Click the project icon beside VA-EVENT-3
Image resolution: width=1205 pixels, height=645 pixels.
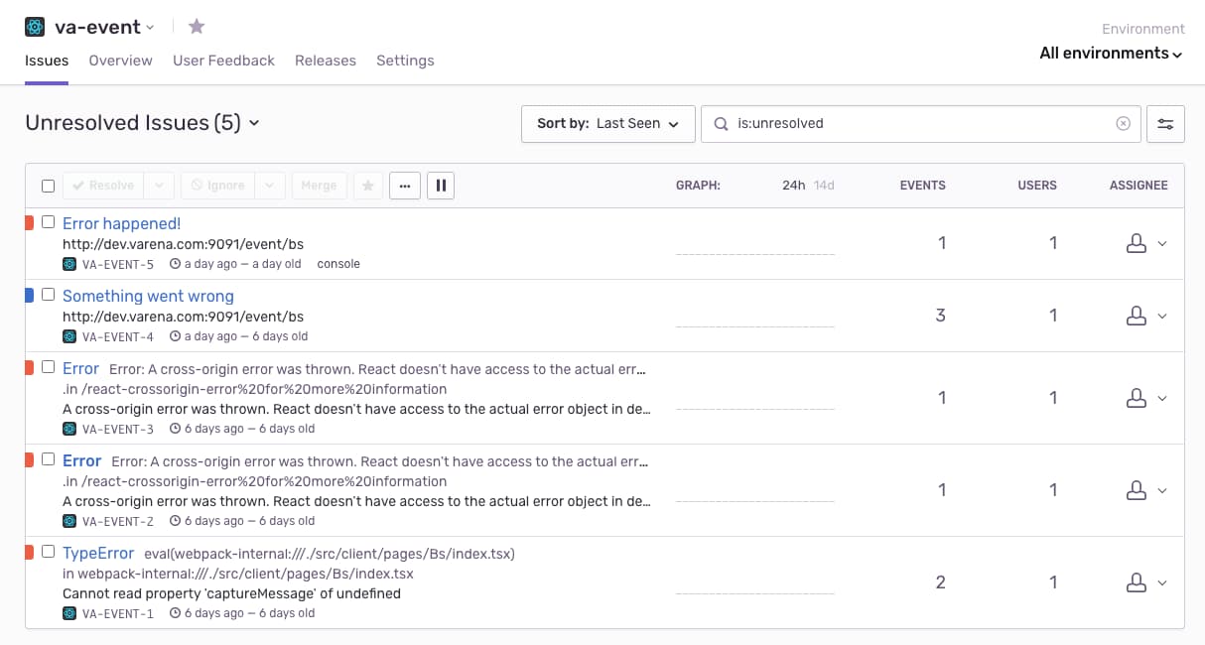[69, 429]
